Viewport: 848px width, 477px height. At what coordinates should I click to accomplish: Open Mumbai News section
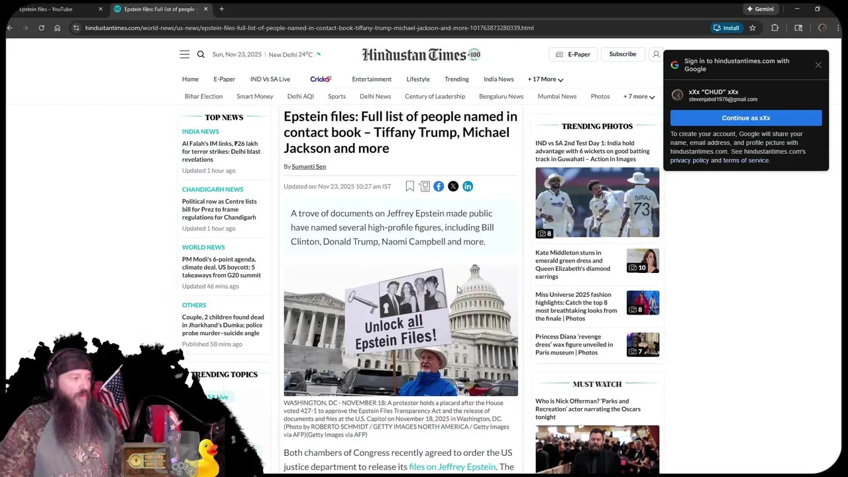[557, 96]
